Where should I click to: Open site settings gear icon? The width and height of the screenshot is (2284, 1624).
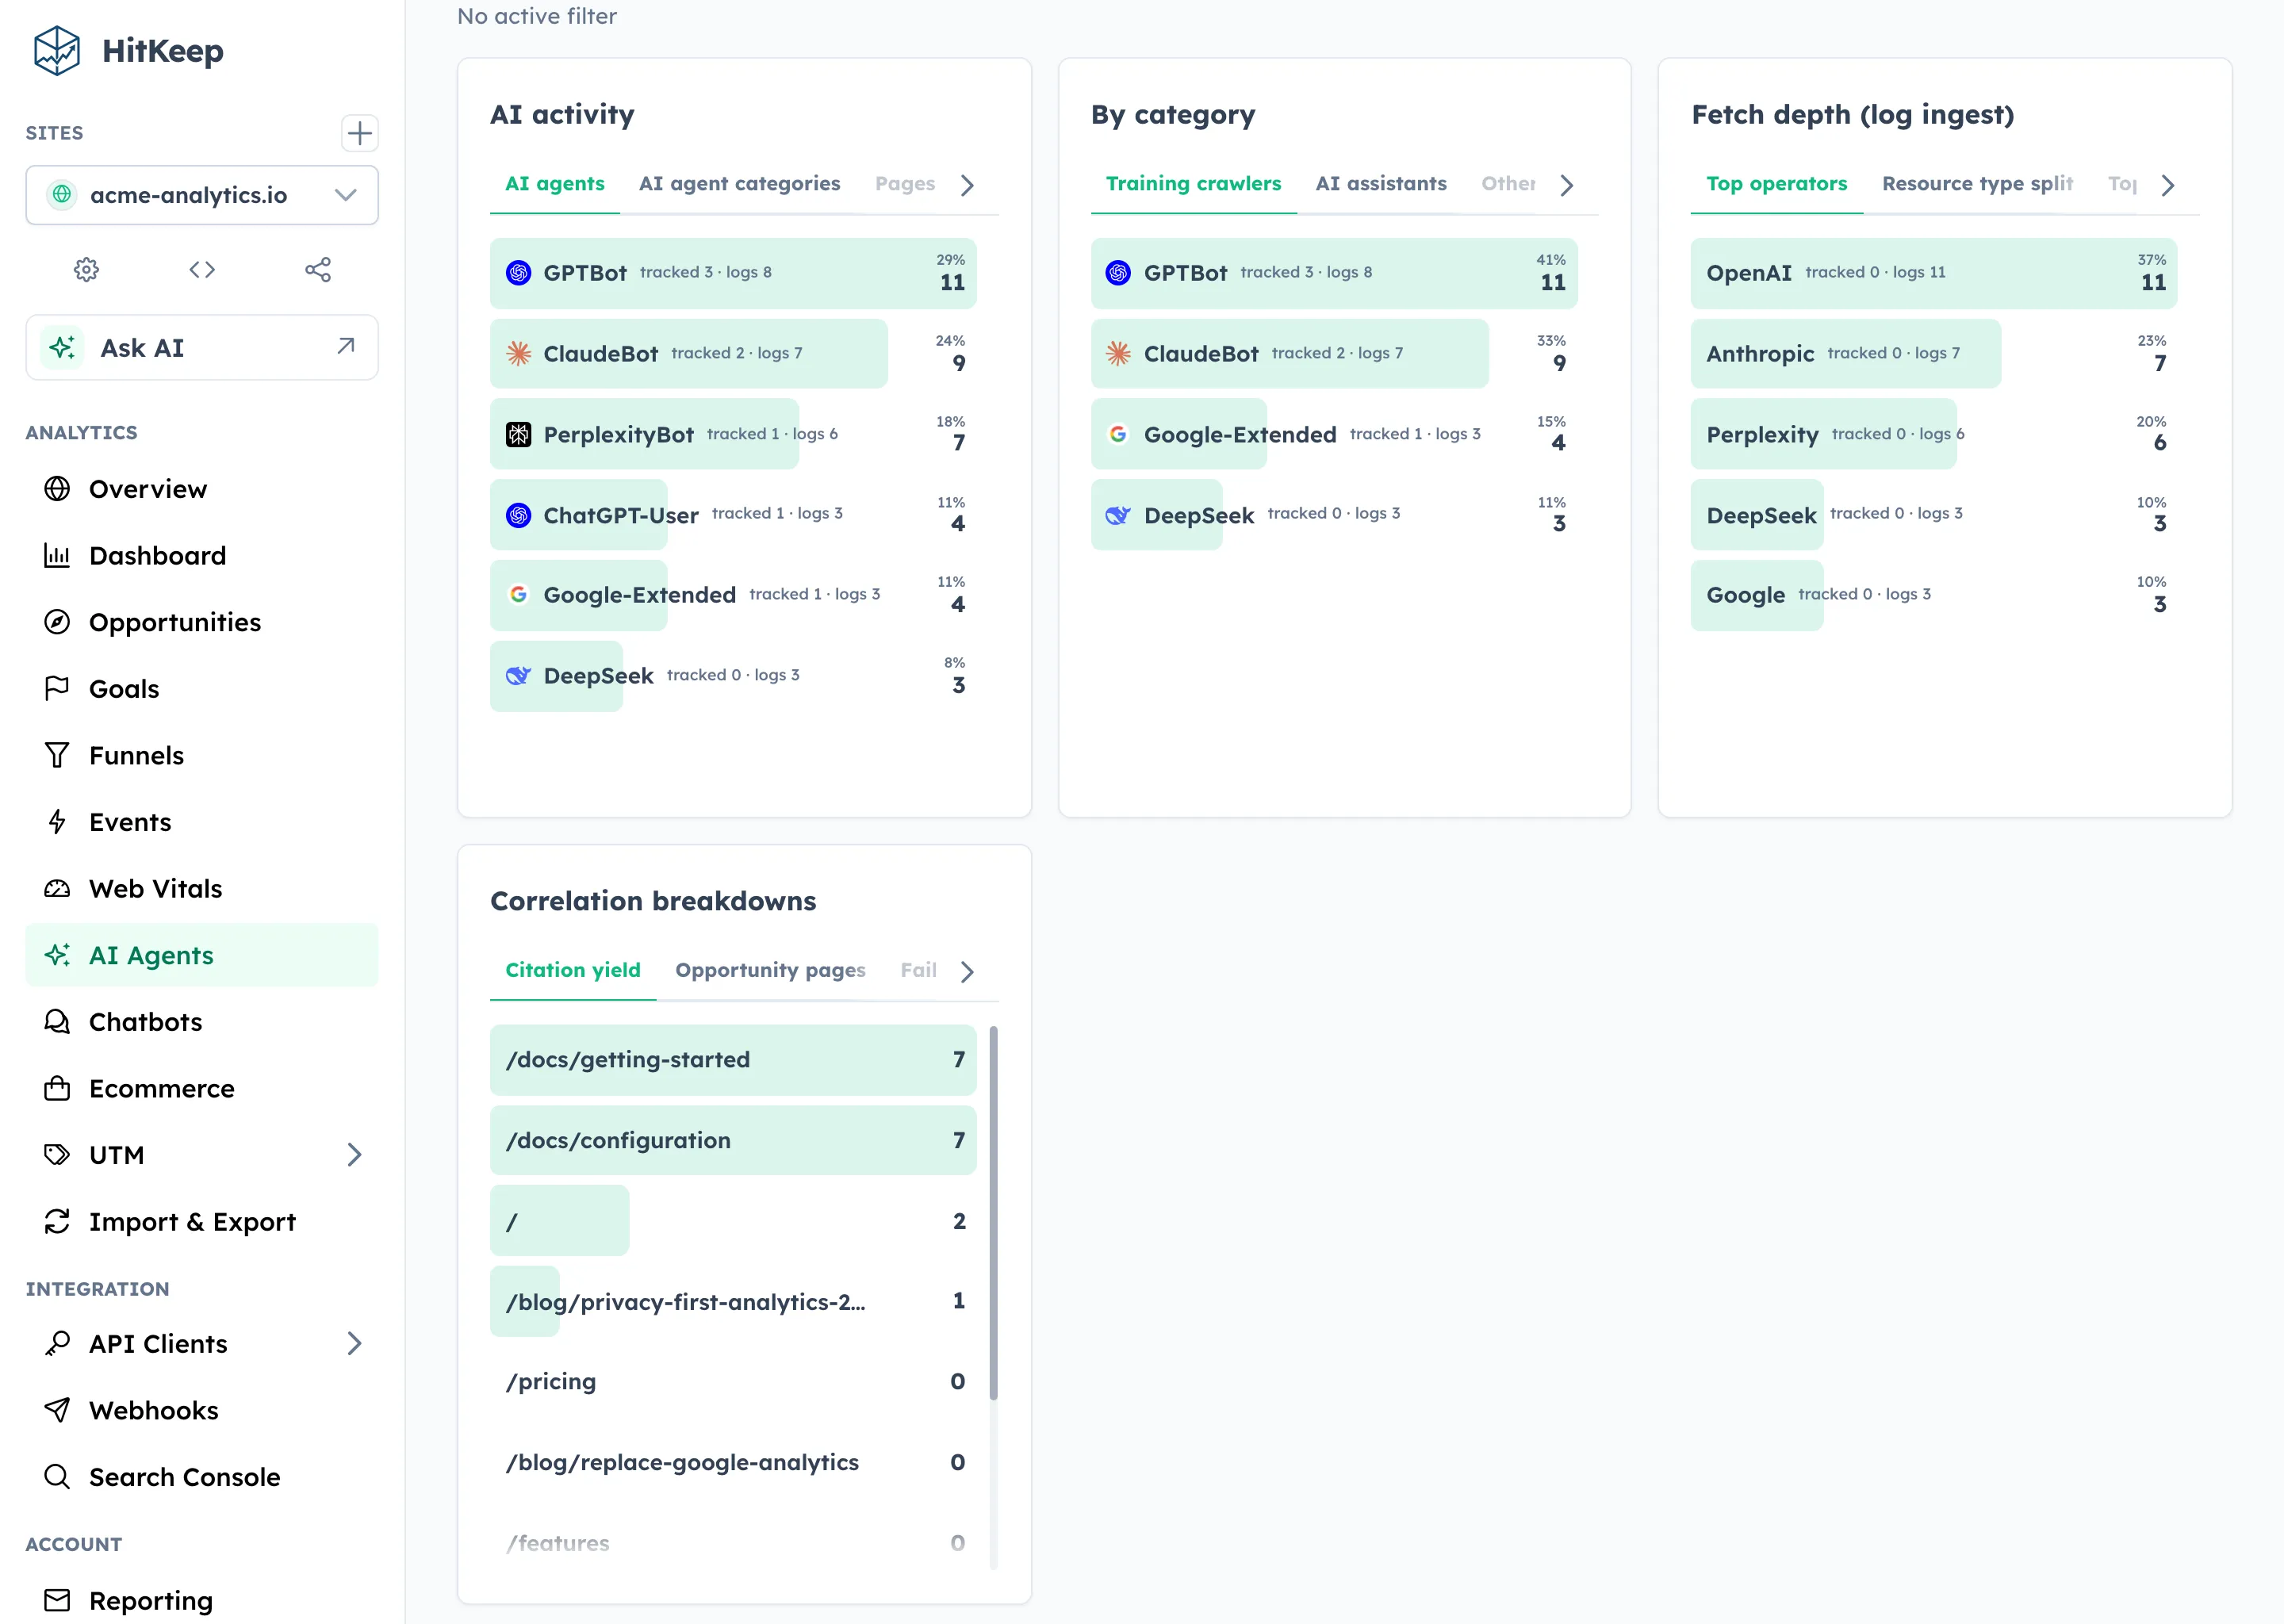tap(87, 269)
